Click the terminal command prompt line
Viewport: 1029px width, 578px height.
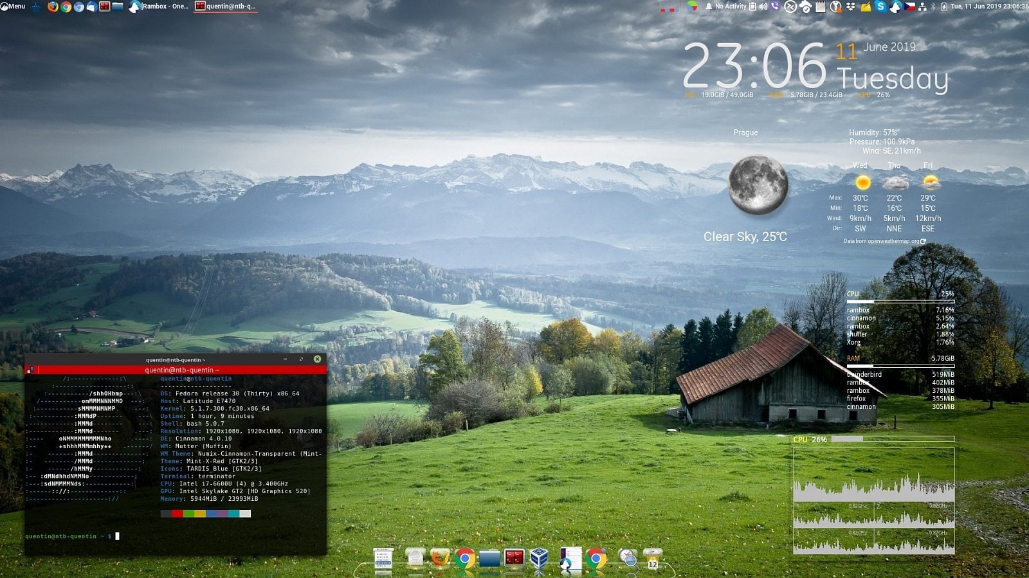tap(72, 536)
